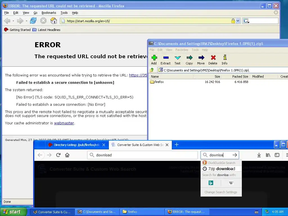The width and height of the screenshot is (288, 216).
Task: Click Delete in 7-Zip toolbar
Action: [x=213, y=60]
